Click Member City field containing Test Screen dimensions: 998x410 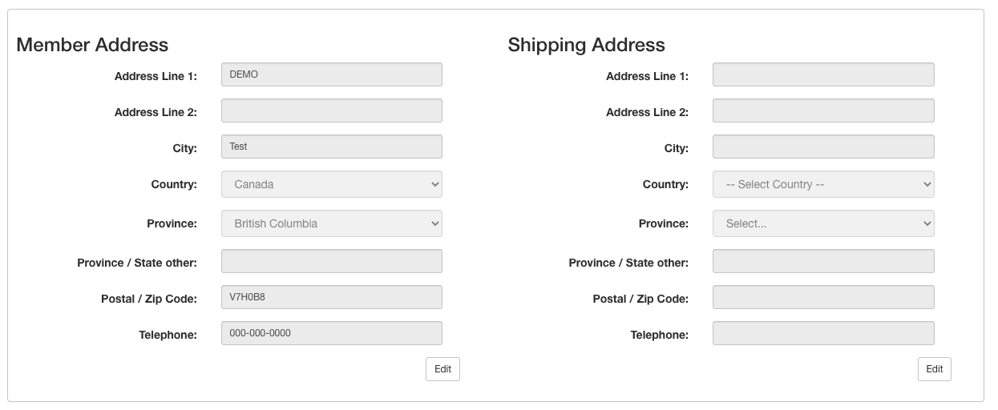coord(331,147)
